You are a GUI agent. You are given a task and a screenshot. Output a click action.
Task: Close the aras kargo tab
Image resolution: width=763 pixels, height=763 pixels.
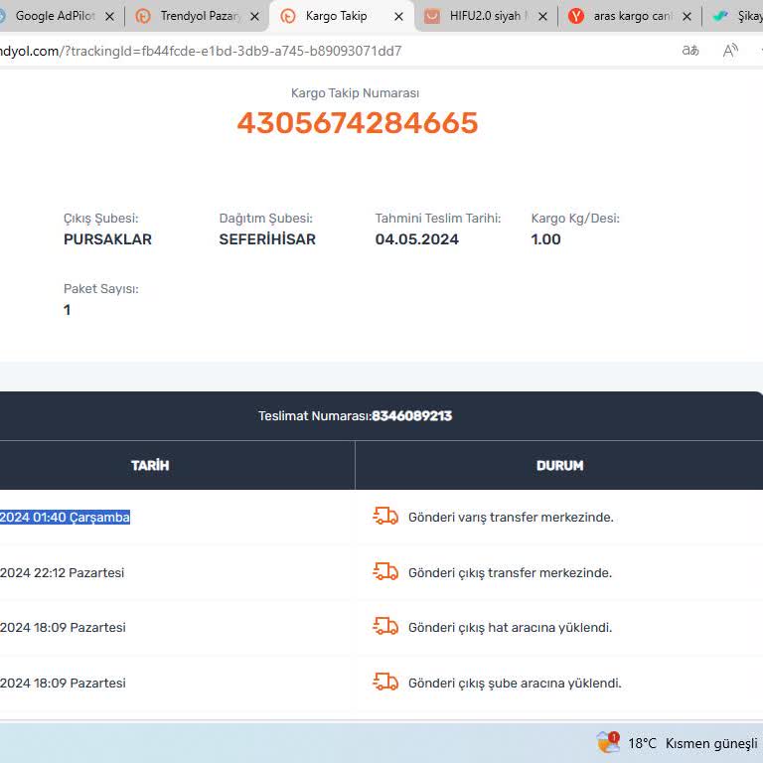(687, 17)
